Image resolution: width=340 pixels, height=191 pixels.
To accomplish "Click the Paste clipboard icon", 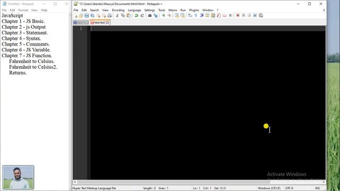I will pyautogui.click(x=129, y=15).
